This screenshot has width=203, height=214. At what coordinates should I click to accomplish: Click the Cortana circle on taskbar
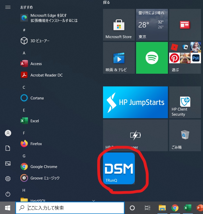pos(132,208)
